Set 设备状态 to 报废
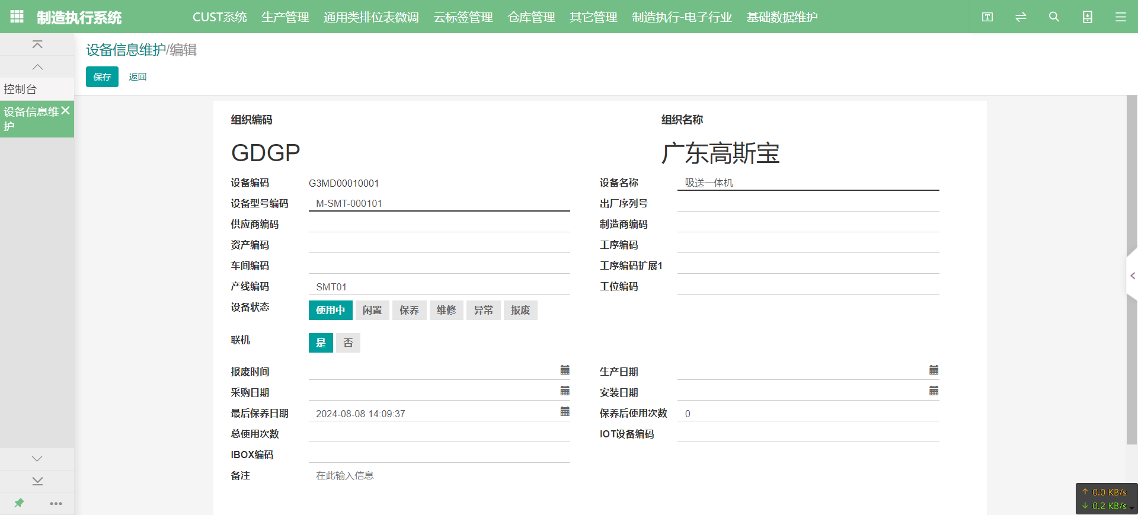Viewport: 1138px width, 515px height. 520,310
